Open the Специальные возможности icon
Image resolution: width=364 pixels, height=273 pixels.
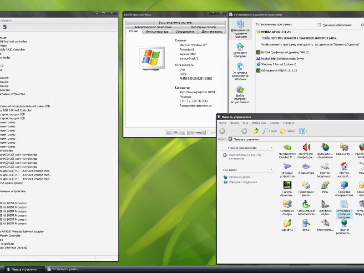pos(306,208)
